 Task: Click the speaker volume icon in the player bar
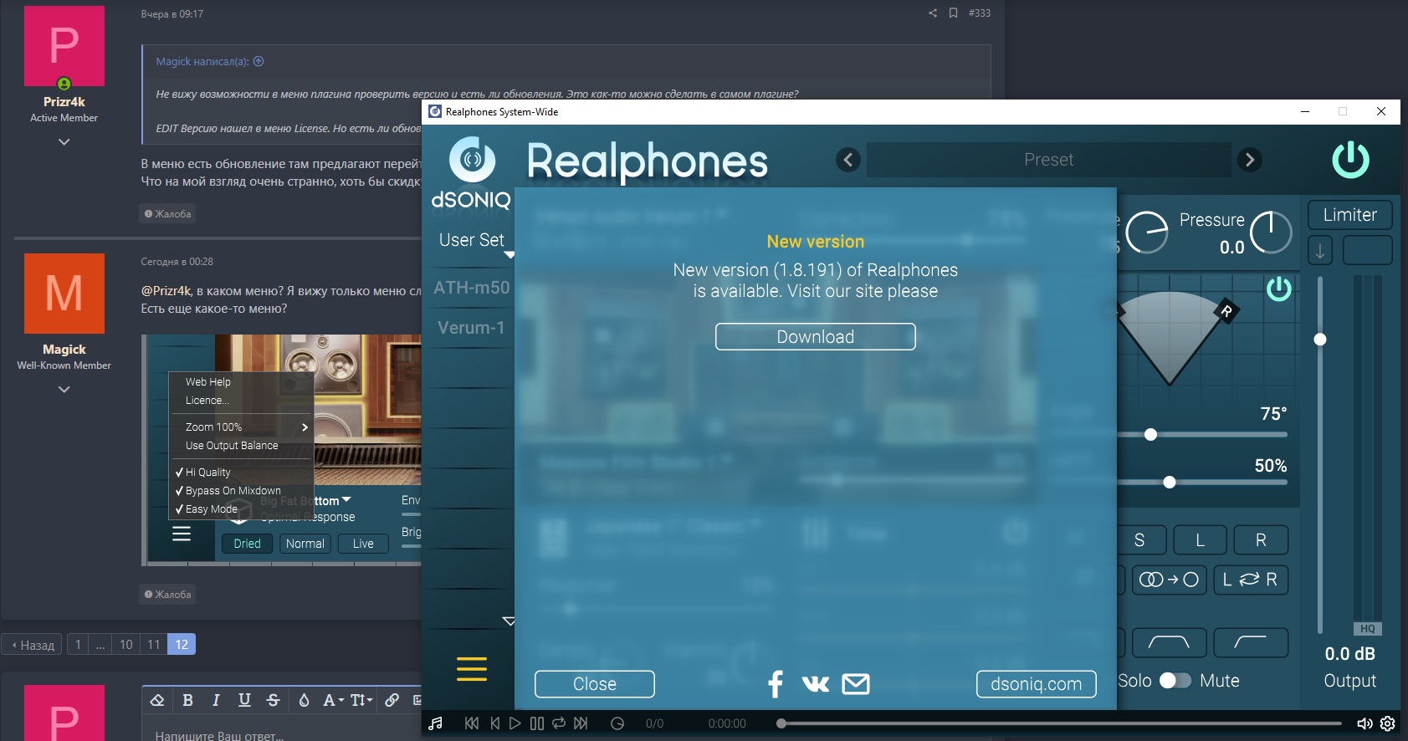[1364, 723]
